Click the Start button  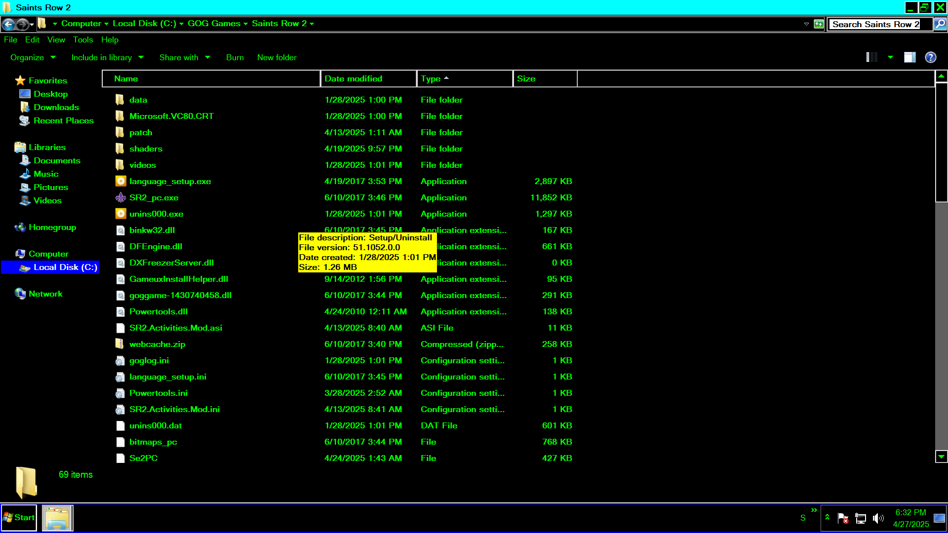[x=19, y=518]
